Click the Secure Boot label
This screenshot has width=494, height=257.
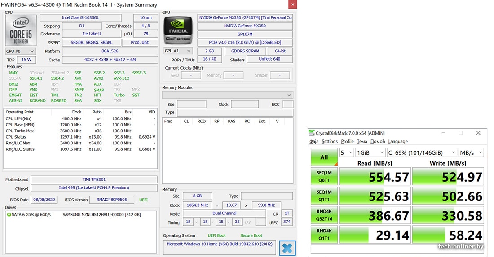click(251, 235)
